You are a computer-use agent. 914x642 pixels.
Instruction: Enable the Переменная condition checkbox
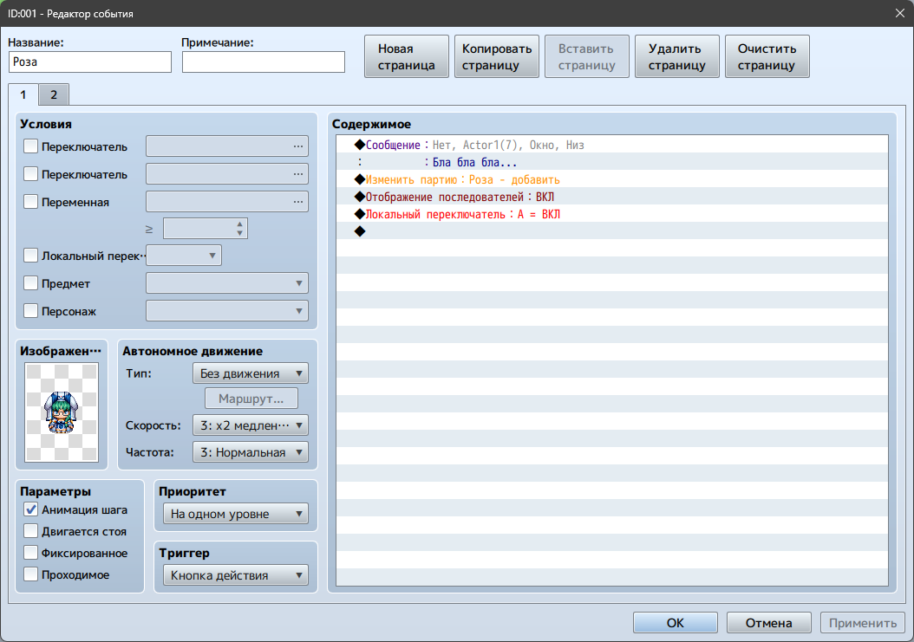[x=31, y=202]
